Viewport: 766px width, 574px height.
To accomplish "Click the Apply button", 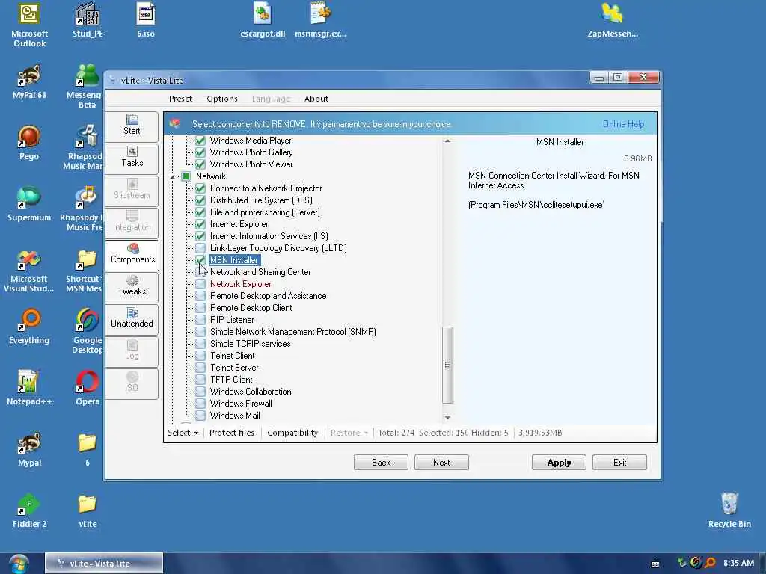I will pyautogui.click(x=559, y=462).
